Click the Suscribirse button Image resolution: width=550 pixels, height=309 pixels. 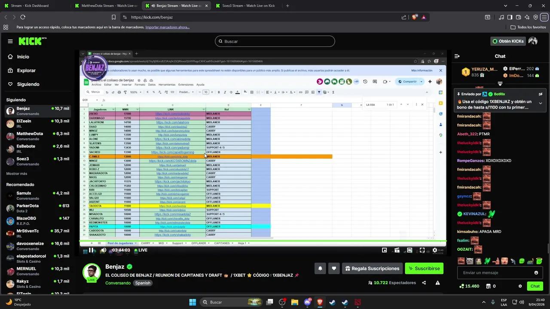point(424,268)
